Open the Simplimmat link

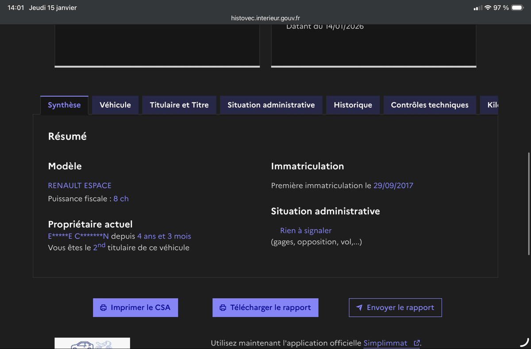tap(385, 343)
